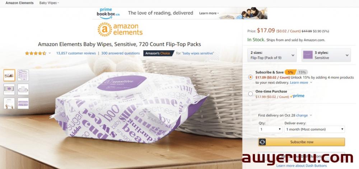Select the first product thumbnail
Screen dimensions: 359x169
[9, 75]
